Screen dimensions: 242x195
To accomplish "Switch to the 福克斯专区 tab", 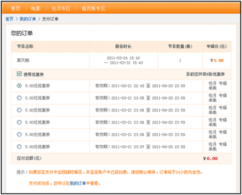I will click(93, 8).
